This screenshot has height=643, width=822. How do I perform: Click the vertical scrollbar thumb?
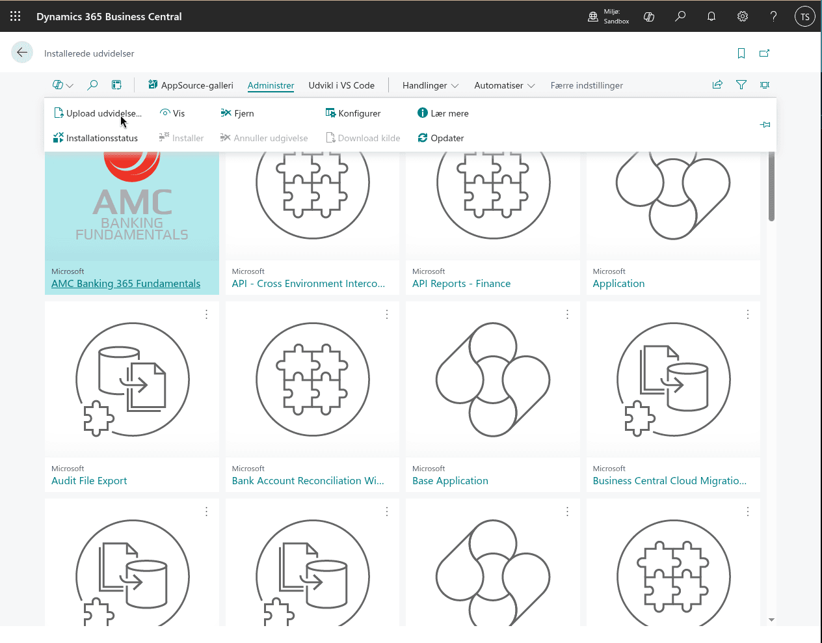(771, 186)
